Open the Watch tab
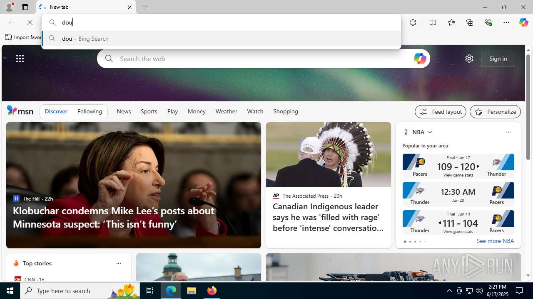Screen dimensions: 533x299 pyautogui.click(x=255, y=111)
